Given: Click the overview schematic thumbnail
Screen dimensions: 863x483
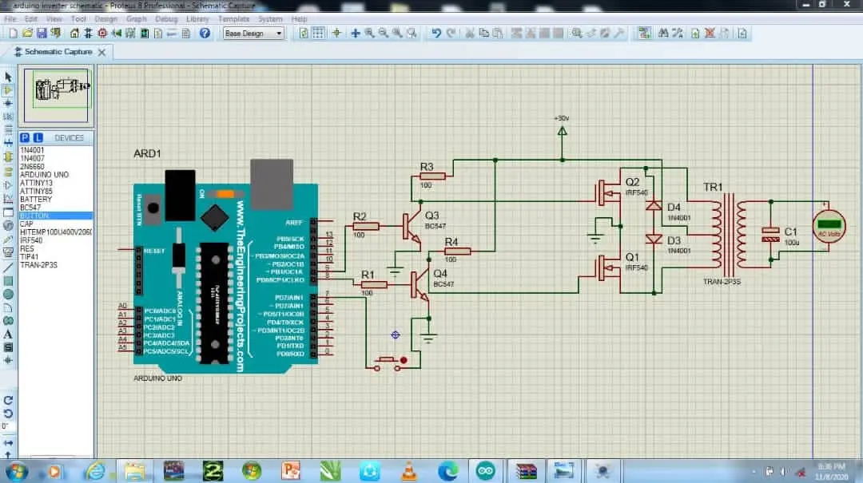Looking at the screenshot, I should pyautogui.click(x=56, y=95).
